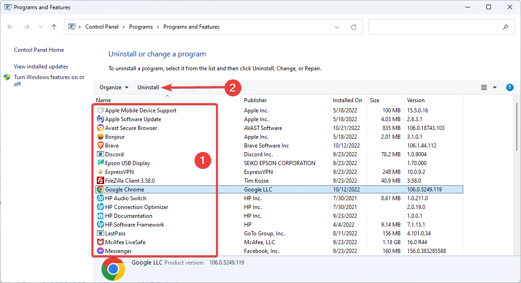The width and height of the screenshot is (521, 283).
Task: Open the view options dropdown arrow
Action: click(495, 87)
